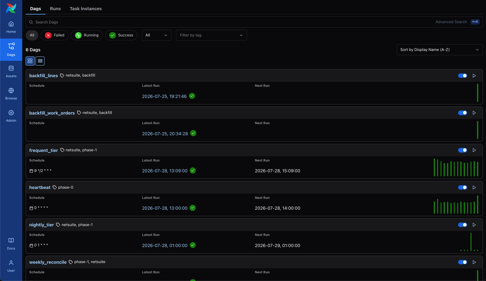Open Dags section in sidebar
This screenshot has height=281, width=486.
pos(11,49)
